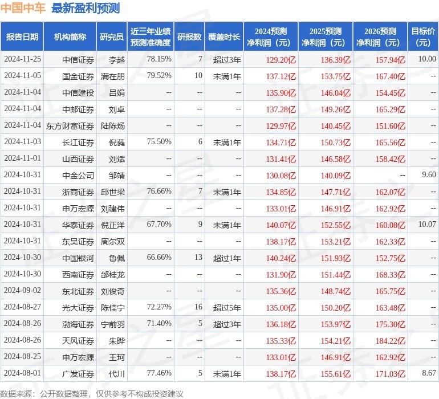Screen dimensions: 439x399
Task: Click researcher name 陆陈炀
Action: click(x=113, y=126)
